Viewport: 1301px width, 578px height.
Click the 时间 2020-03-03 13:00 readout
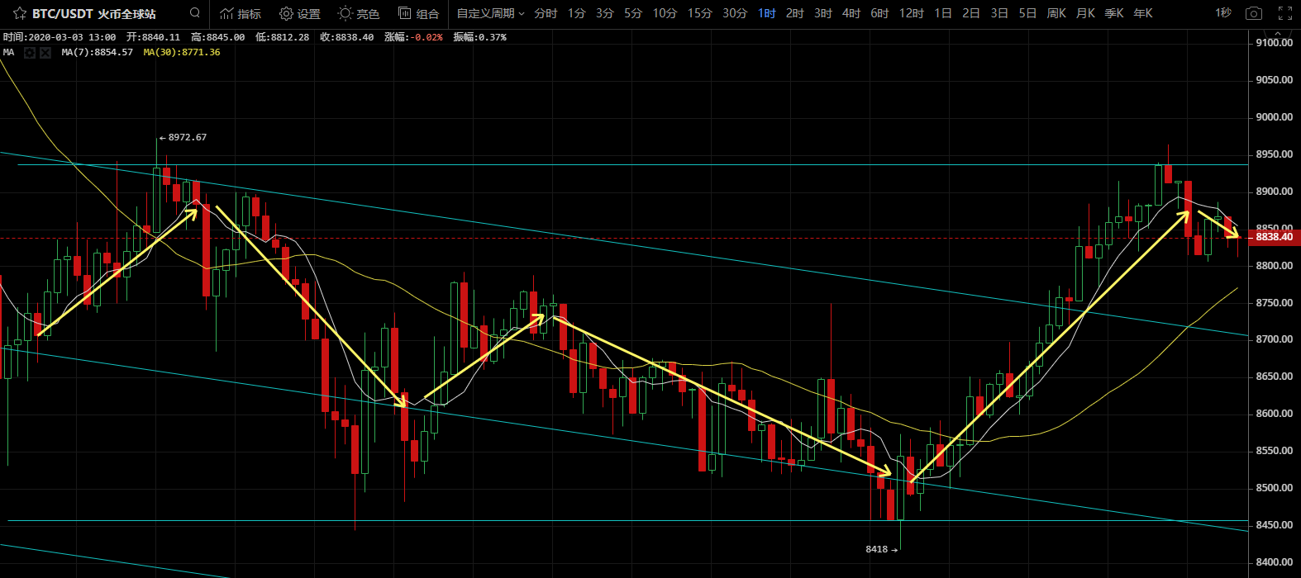(60, 37)
